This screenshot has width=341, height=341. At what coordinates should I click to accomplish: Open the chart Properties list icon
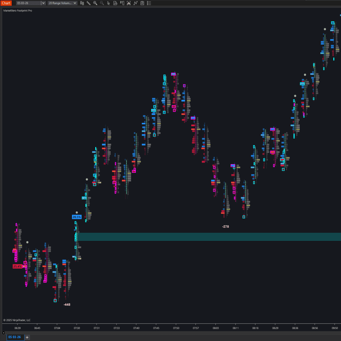coord(149,3)
